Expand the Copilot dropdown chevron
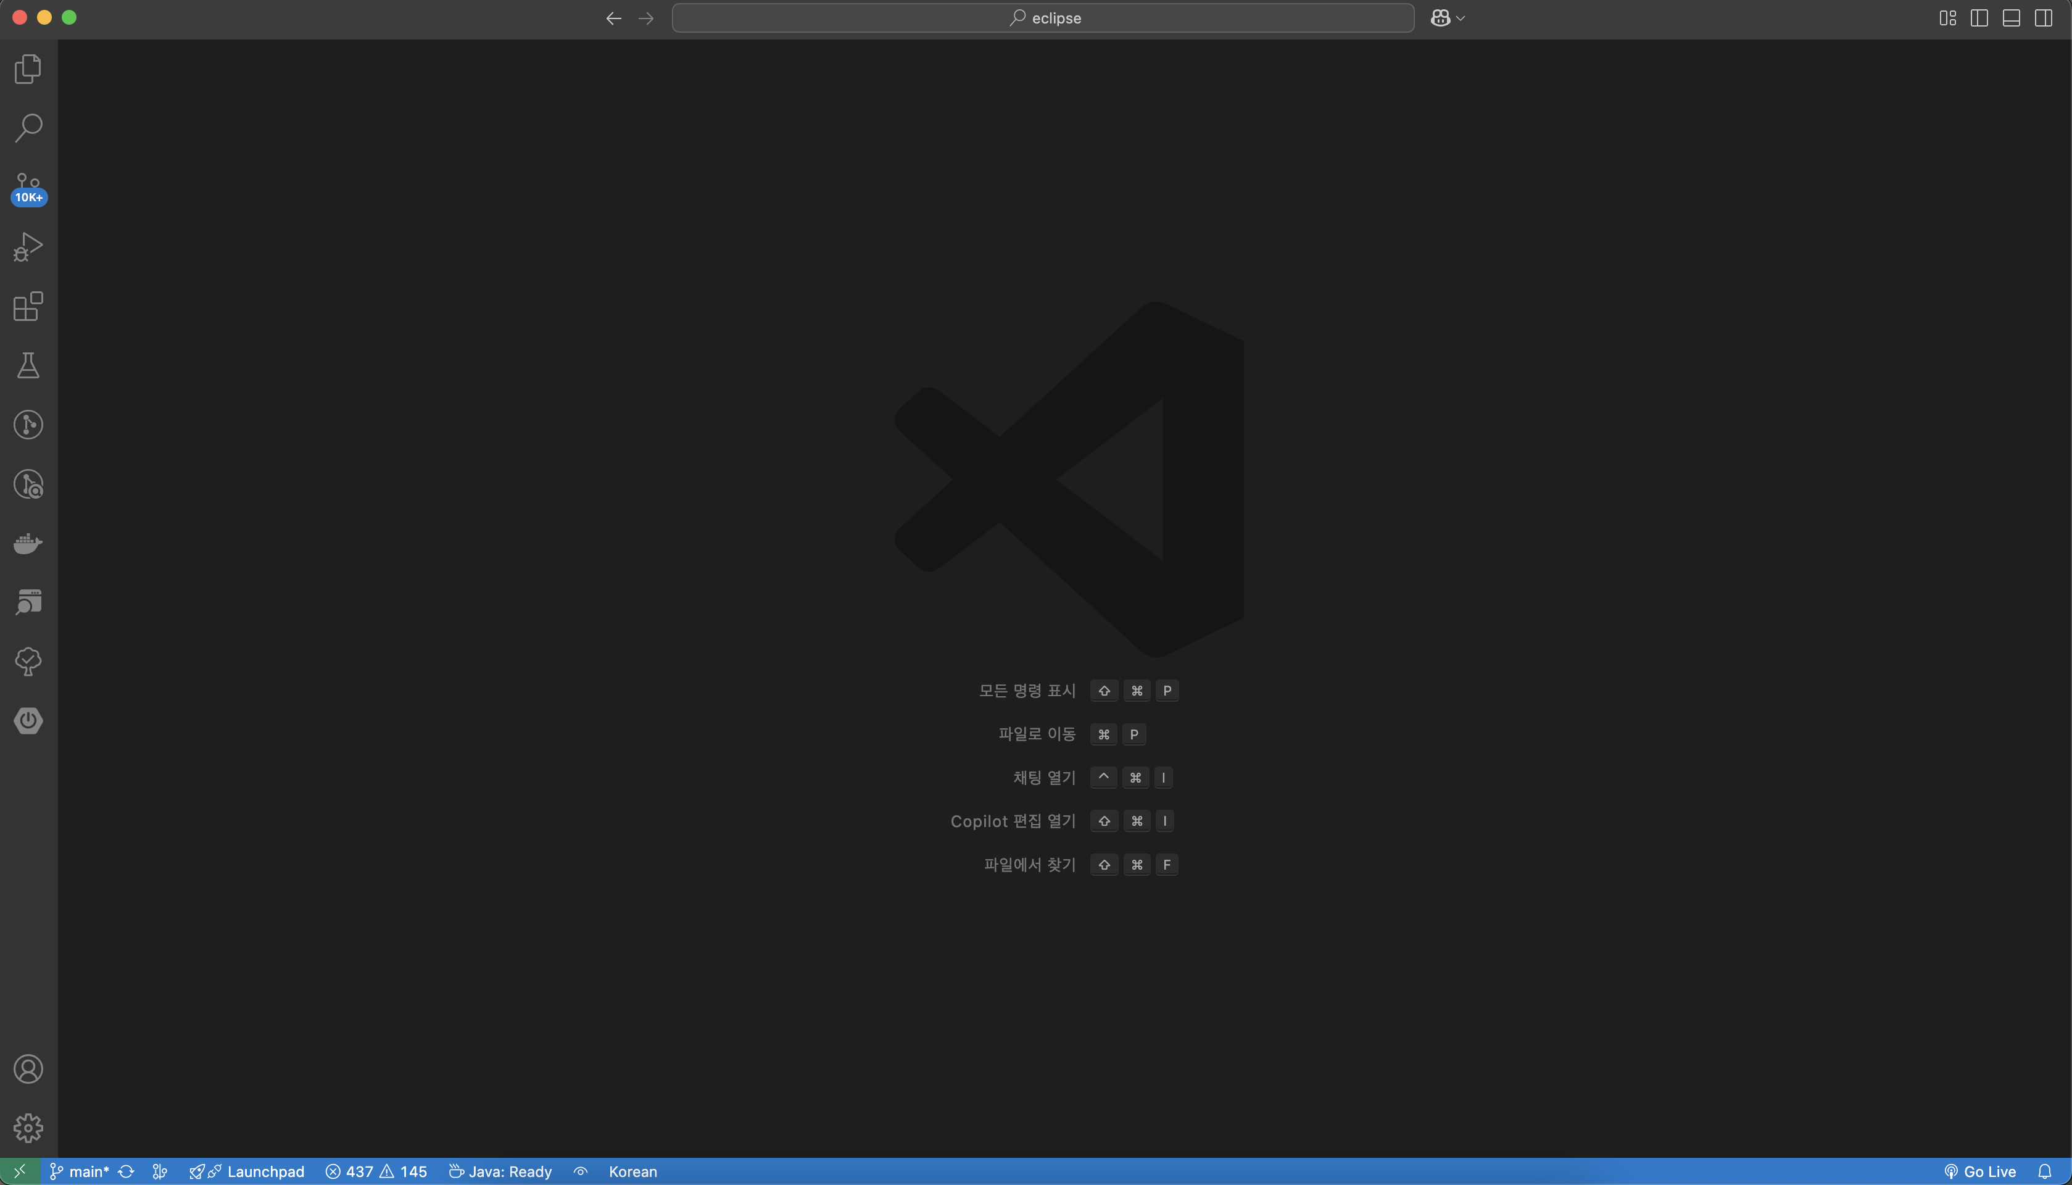2072x1185 pixels. [x=1461, y=18]
